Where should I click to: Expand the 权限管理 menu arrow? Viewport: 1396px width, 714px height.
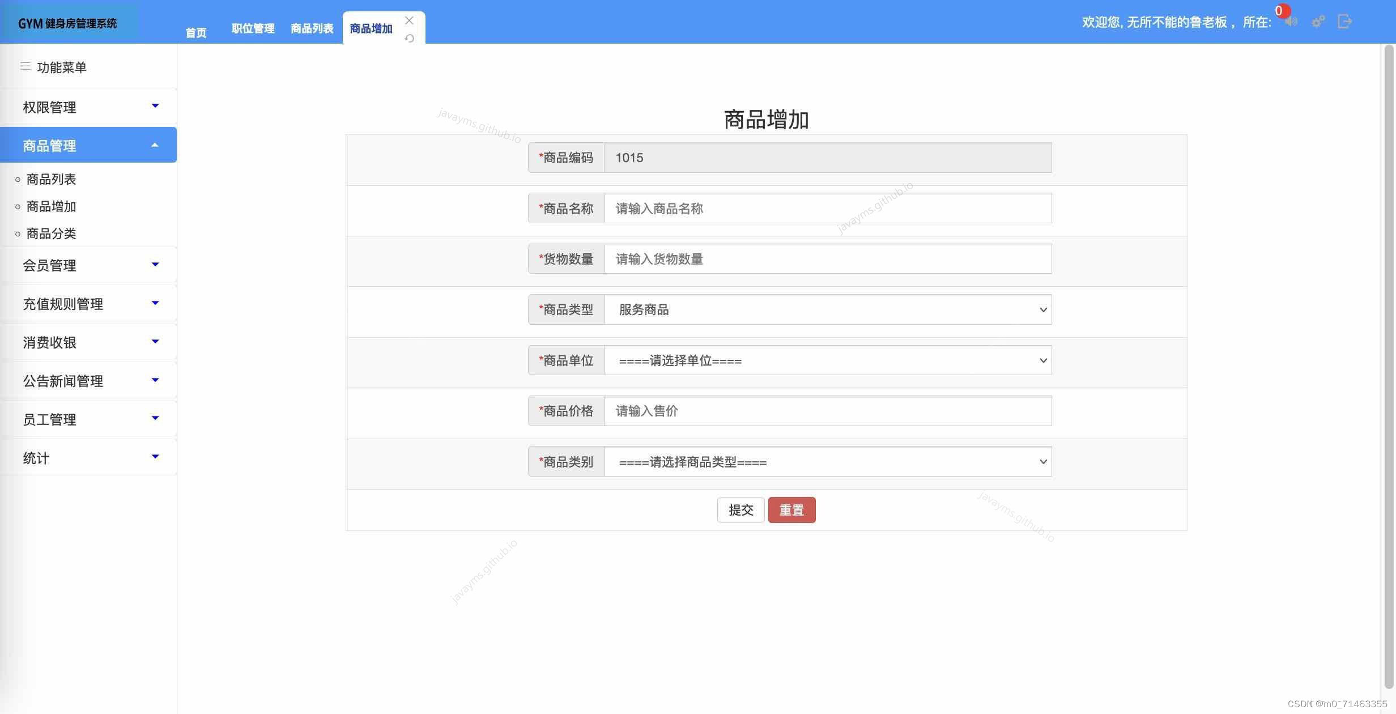[155, 106]
